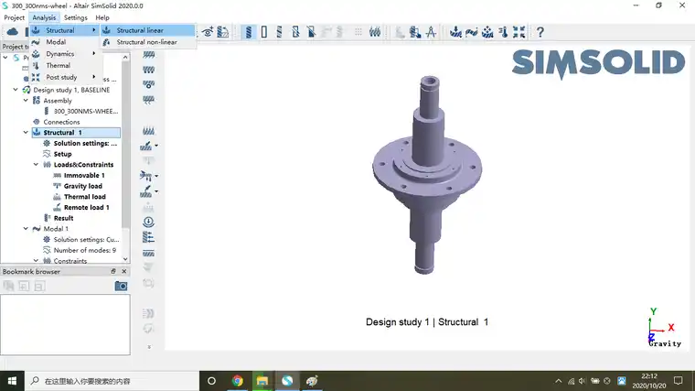The width and height of the screenshot is (695, 391).
Task: Expand more tools chevron at toolbar bottom
Action: click(149, 347)
